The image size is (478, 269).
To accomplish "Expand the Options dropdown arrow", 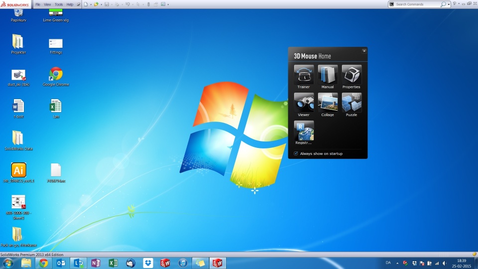I will pyautogui.click(x=168, y=4).
